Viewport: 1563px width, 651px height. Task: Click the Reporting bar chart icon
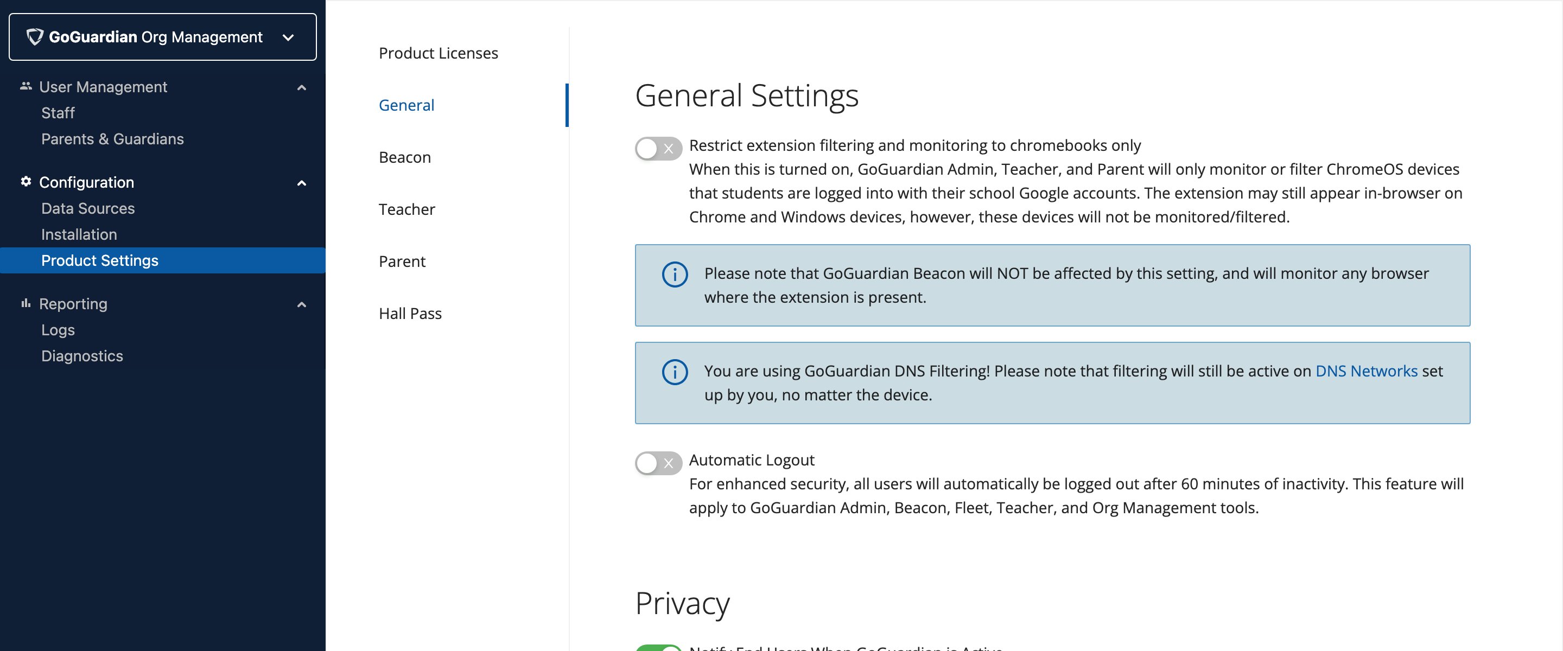click(26, 303)
